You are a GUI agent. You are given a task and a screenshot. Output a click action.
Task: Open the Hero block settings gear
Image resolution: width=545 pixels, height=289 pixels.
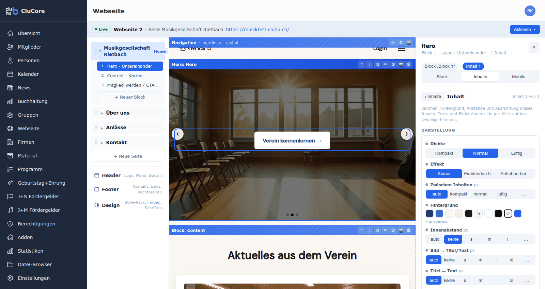coord(393,64)
